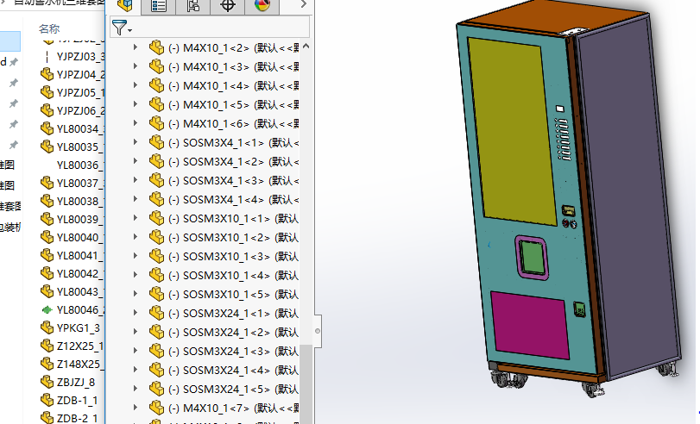Select the magenta lower panel on model
The width and height of the screenshot is (700, 424).
tap(530, 324)
